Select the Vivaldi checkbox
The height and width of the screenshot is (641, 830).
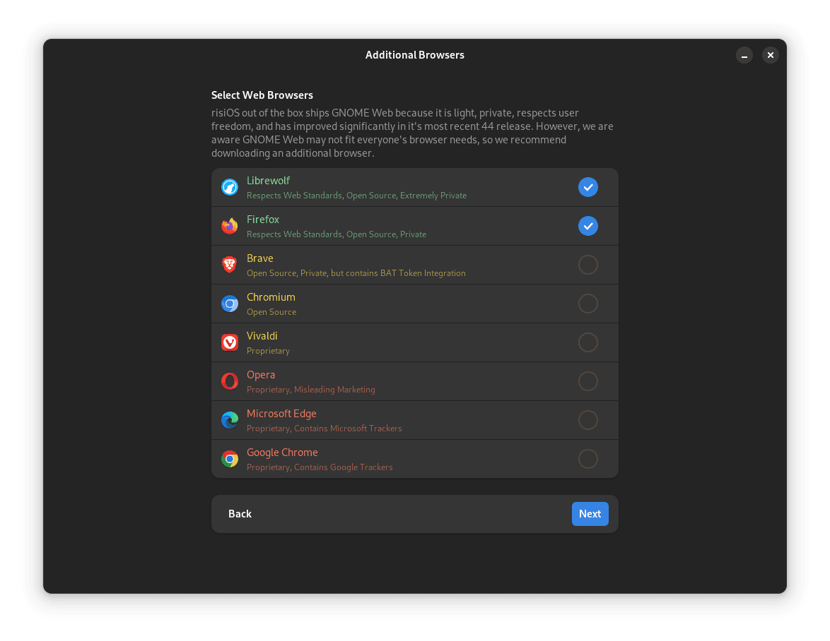point(588,342)
